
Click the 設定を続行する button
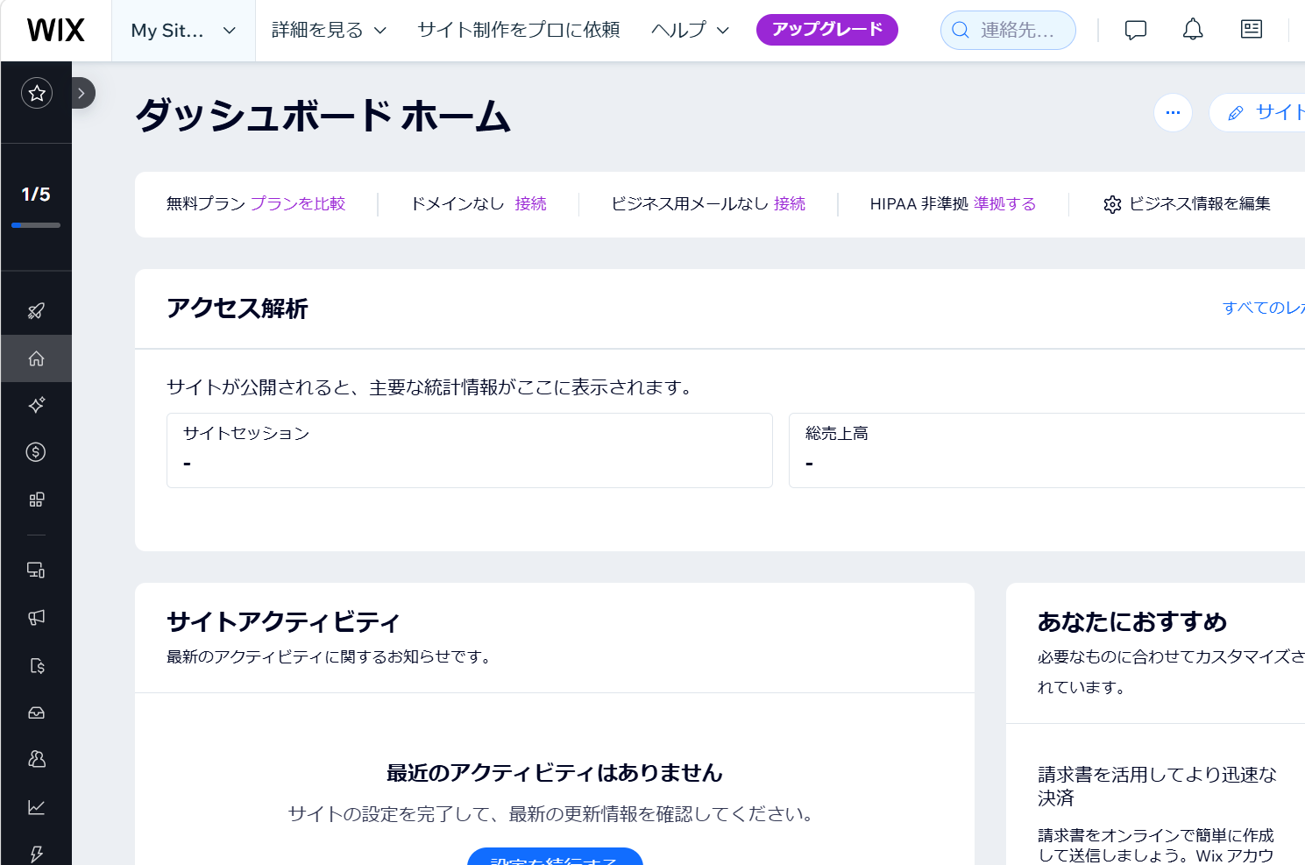coord(555,857)
